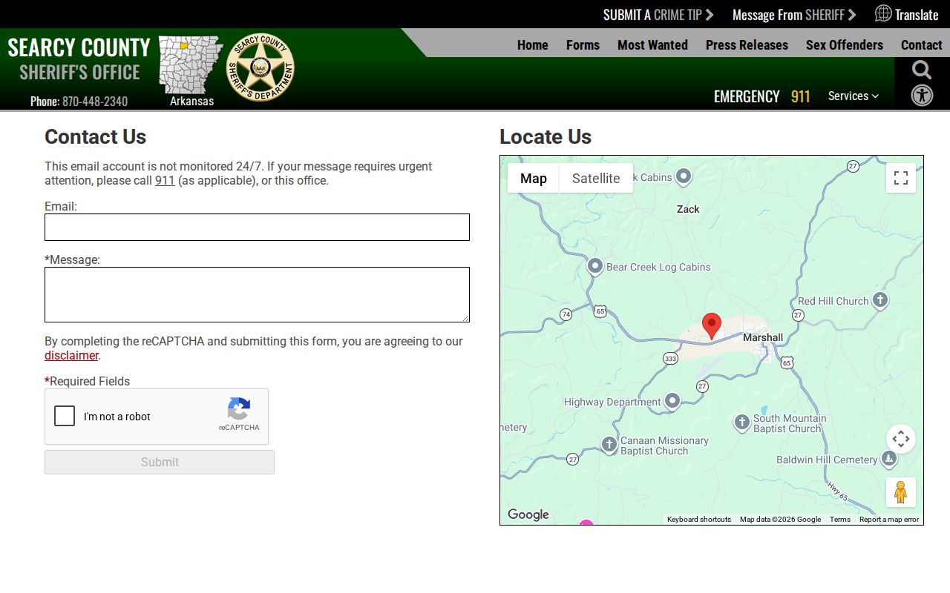
Task: Click the Highway Department marker icon
Action: point(672,401)
